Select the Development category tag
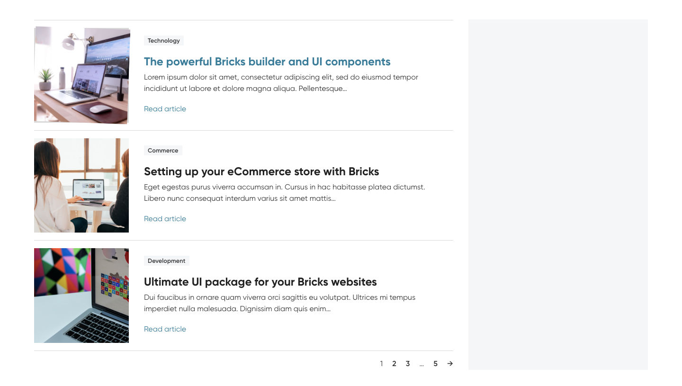The image size is (682, 386). click(166, 261)
